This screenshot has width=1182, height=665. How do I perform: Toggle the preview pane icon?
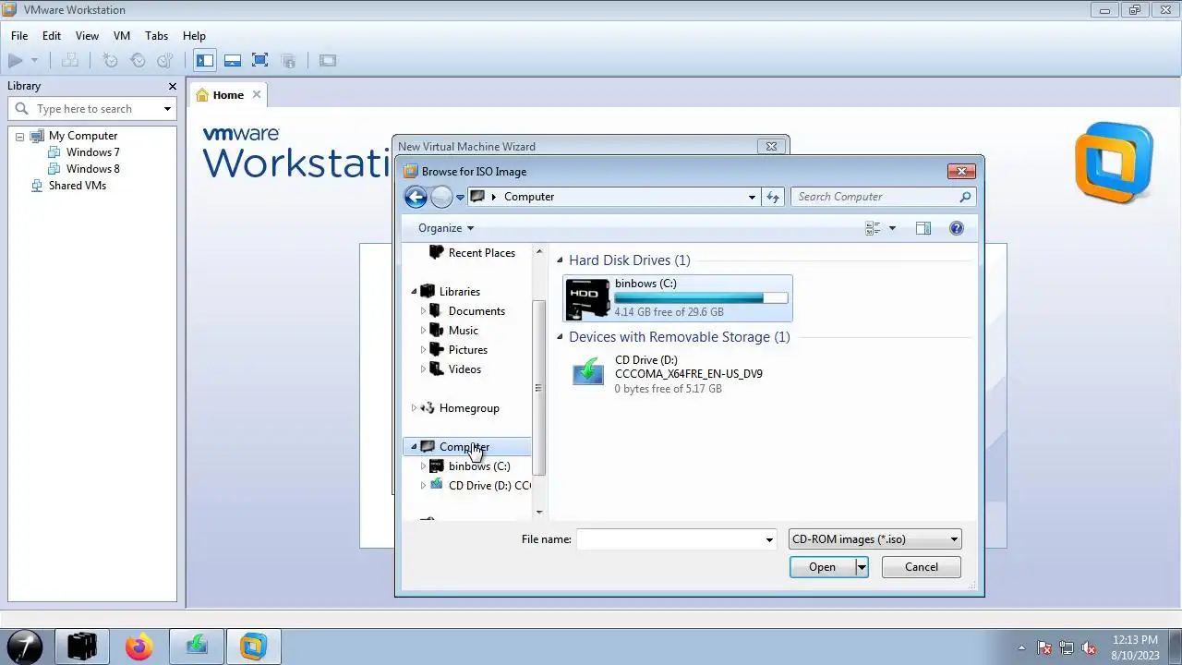point(923,228)
